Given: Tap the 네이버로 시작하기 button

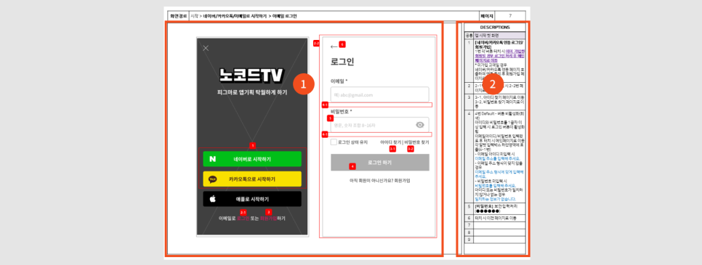Looking at the screenshot, I should pos(252,159).
